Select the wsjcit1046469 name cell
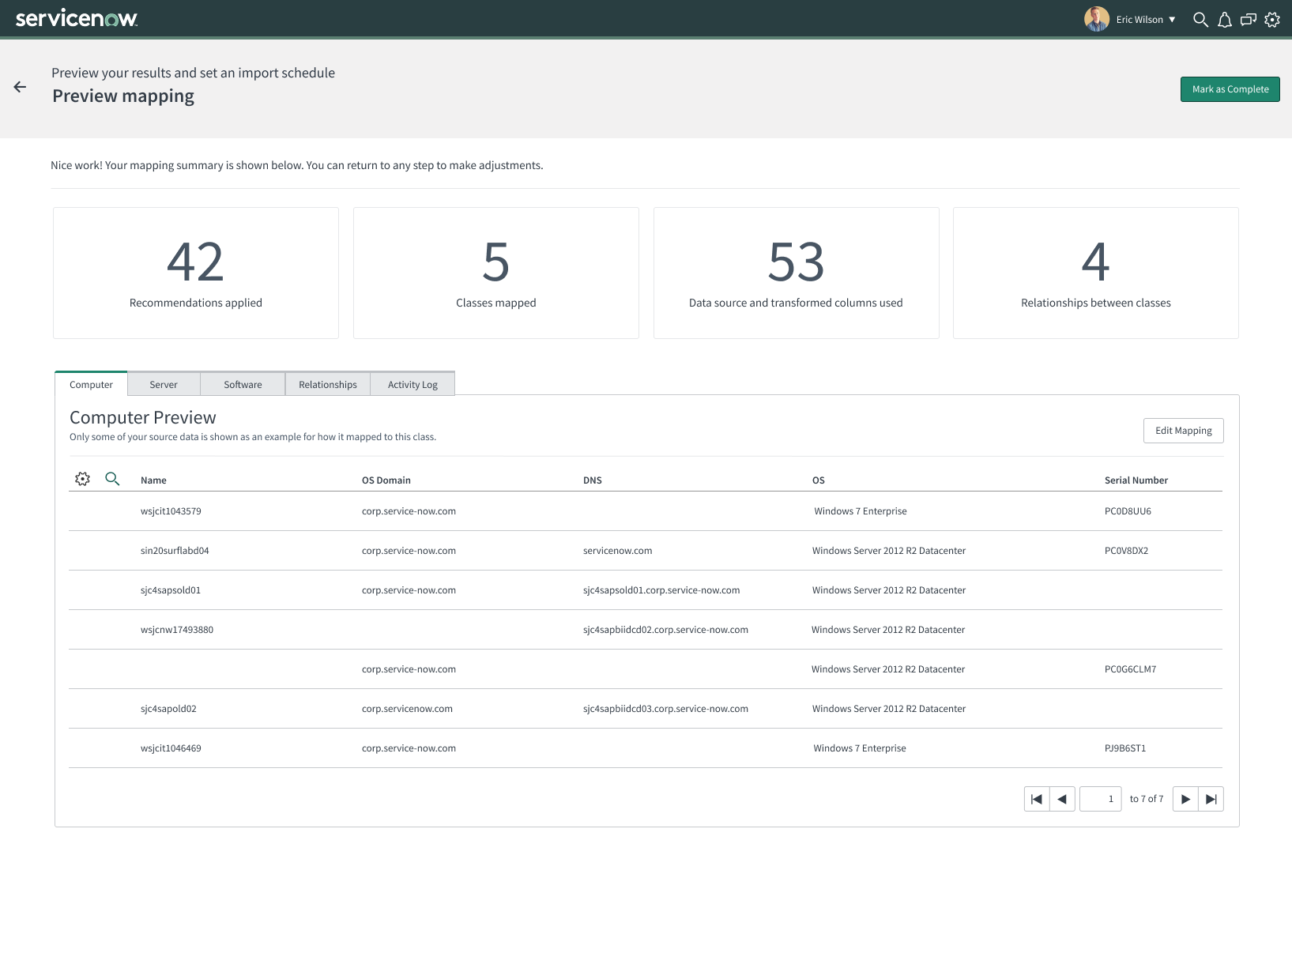The height and width of the screenshot is (953, 1292). point(171,748)
